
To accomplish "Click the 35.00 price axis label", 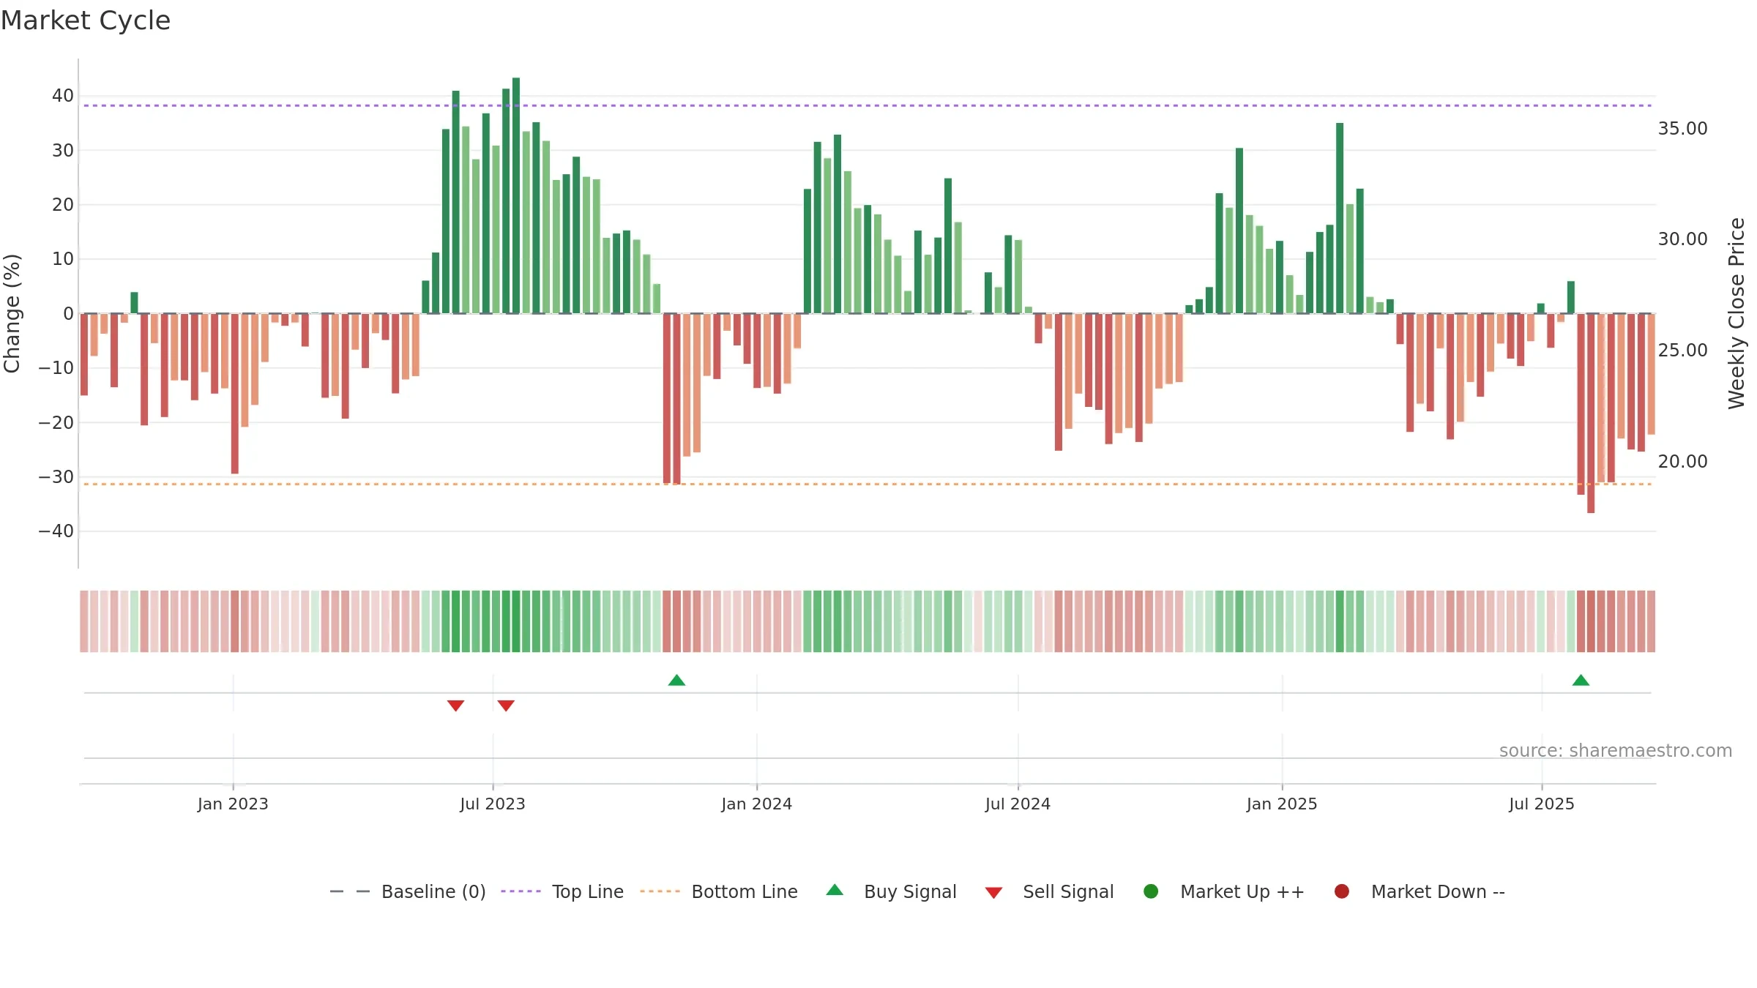I will click(1682, 129).
